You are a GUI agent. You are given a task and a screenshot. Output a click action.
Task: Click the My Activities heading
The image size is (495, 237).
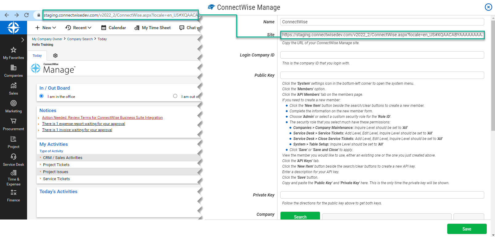coord(54,144)
